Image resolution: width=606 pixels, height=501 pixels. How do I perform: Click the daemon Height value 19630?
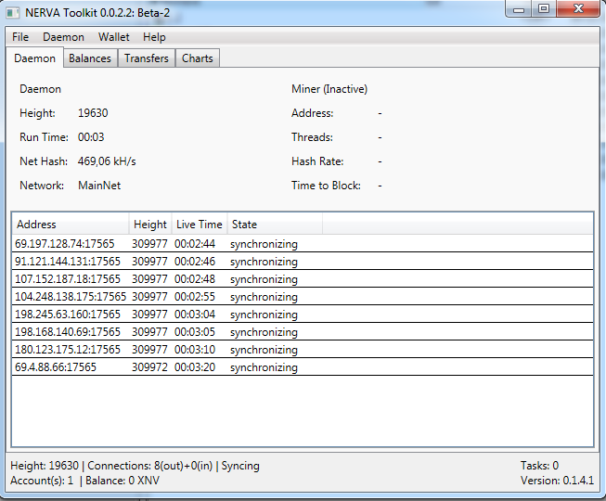pyautogui.click(x=93, y=113)
